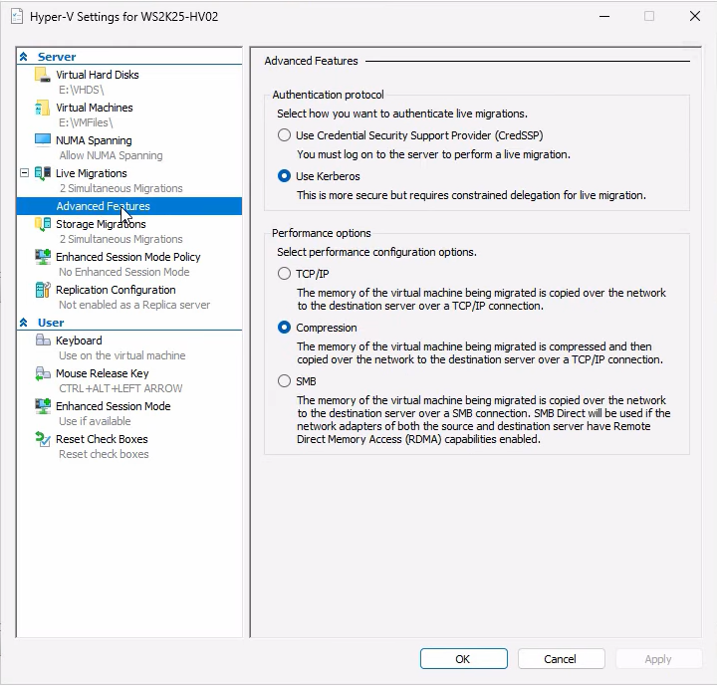The image size is (717, 686).
Task: Choose the TCP/IP performance option
Action: point(284,274)
